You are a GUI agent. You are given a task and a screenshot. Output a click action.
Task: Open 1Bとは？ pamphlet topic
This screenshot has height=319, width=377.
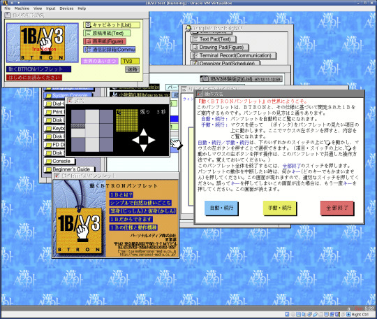point(121,194)
